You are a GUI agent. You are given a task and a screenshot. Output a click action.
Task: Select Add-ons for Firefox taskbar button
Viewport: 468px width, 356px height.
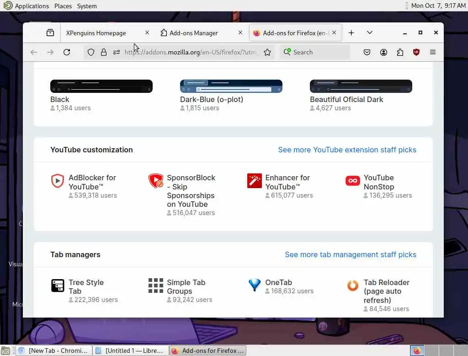point(208,351)
